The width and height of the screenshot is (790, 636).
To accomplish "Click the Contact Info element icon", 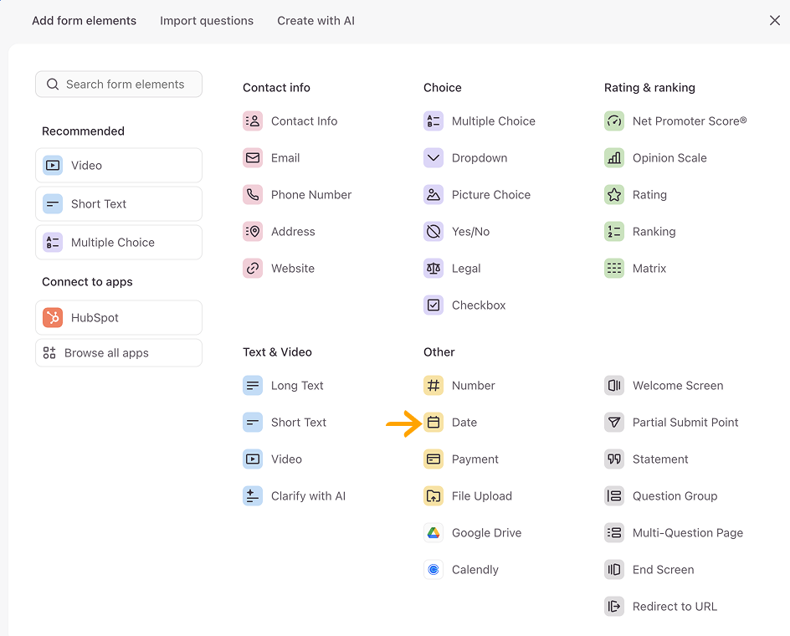I will point(253,121).
